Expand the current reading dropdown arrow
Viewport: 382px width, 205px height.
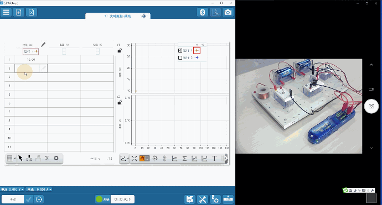[x=50, y=190]
